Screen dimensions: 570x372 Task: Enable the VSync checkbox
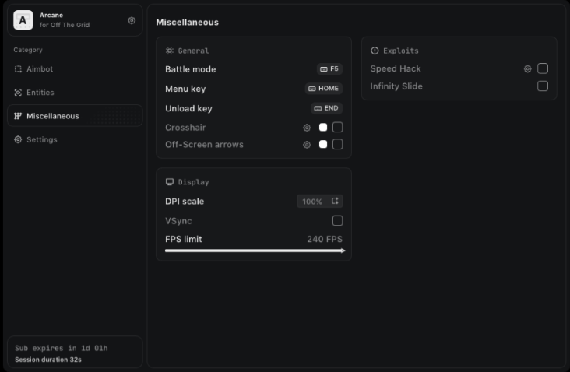pyautogui.click(x=338, y=221)
